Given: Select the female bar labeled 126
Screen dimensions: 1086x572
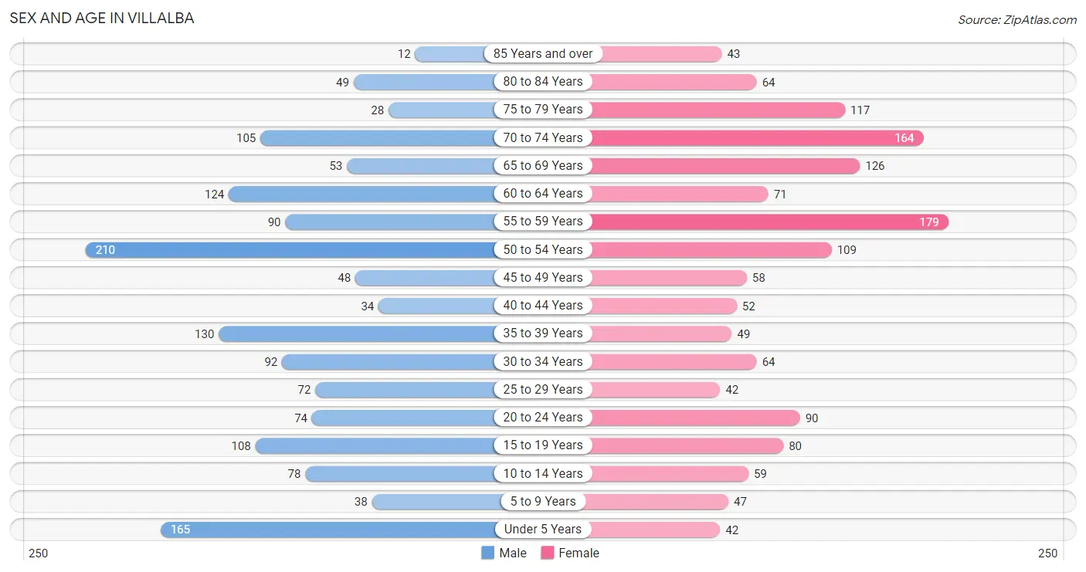Looking at the screenshot, I should [x=725, y=165].
